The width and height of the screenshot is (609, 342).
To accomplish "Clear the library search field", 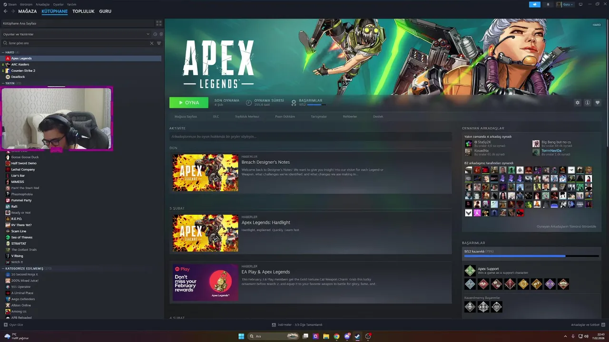I will click(152, 43).
